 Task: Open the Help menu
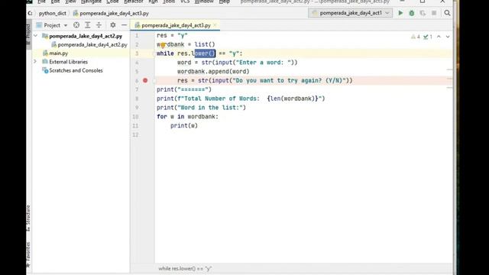(x=224, y=2)
